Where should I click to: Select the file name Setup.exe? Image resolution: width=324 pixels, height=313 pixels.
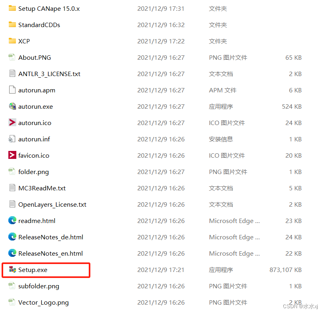pos(33,270)
